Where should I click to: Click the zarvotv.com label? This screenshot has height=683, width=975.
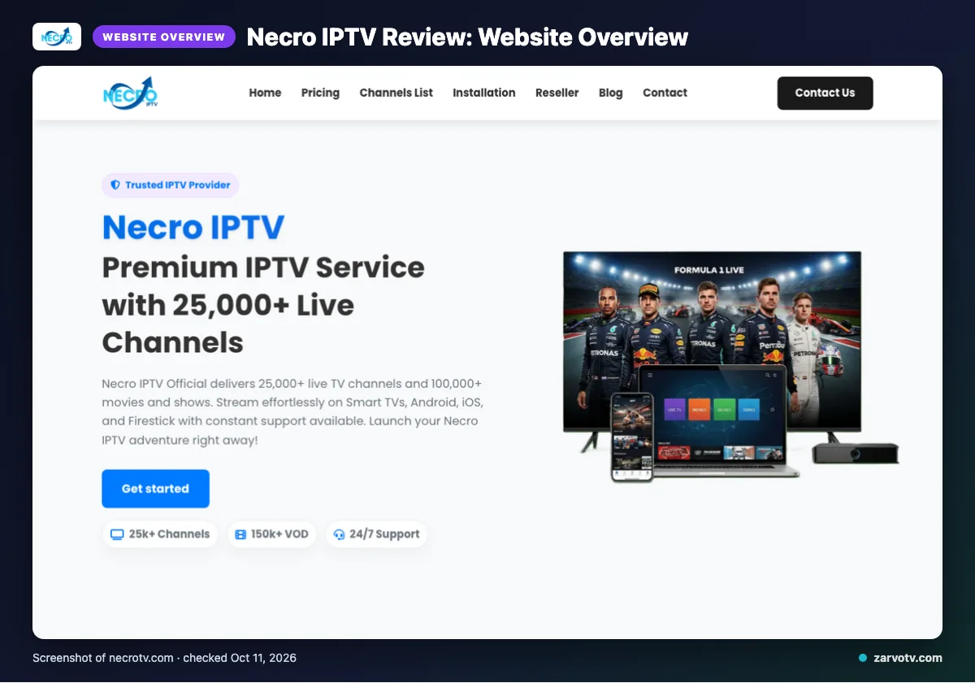pos(907,658)
